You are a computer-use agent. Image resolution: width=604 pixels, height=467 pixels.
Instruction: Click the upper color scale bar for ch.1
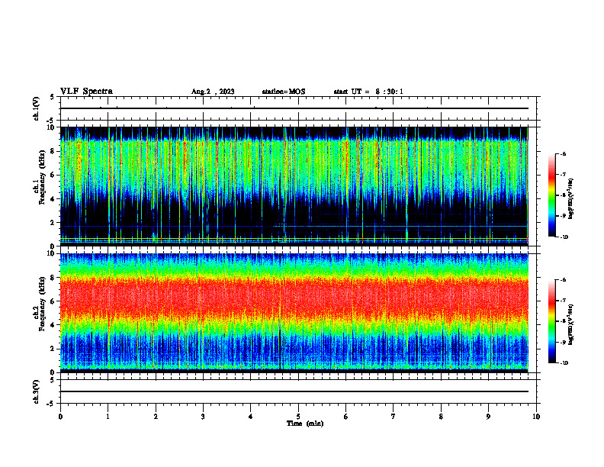click(x=551, y=195)
